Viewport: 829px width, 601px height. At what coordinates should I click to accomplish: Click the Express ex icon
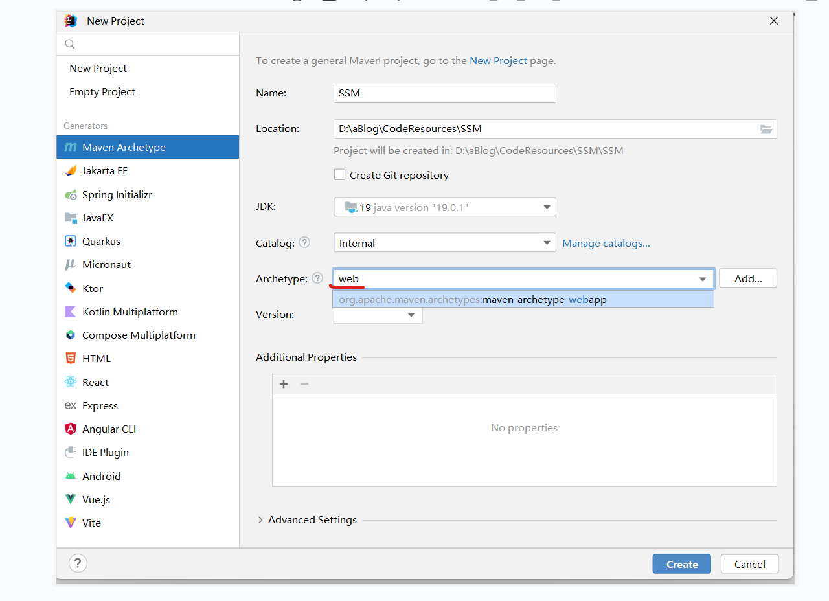pos(71,405)
